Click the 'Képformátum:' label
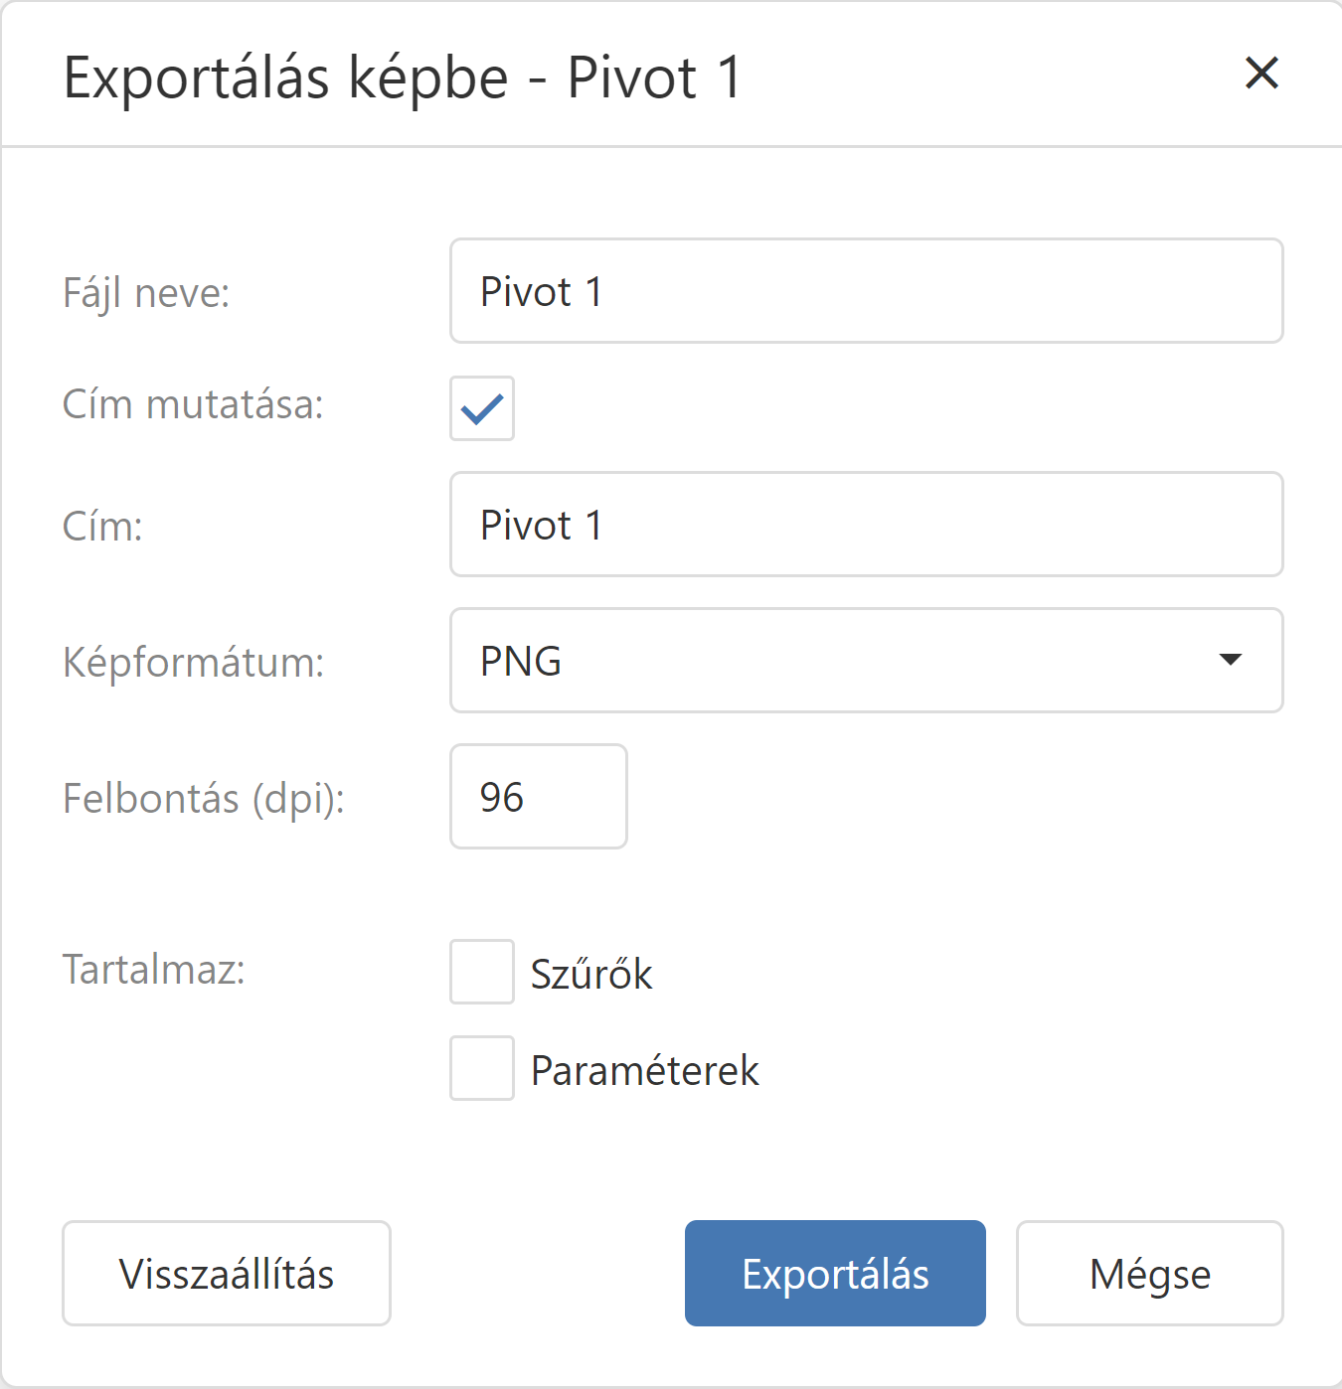The height and width of the screenshot is (1389, 1342). pyautogui.click(x=193, y=663)
